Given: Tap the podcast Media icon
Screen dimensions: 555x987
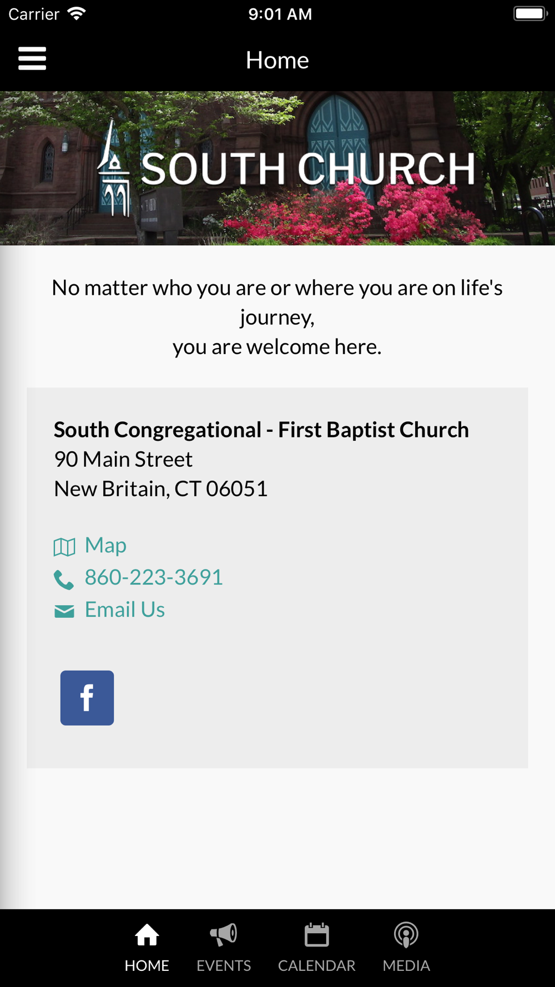Looking at the screenshot, I should [x=406, y=935].
